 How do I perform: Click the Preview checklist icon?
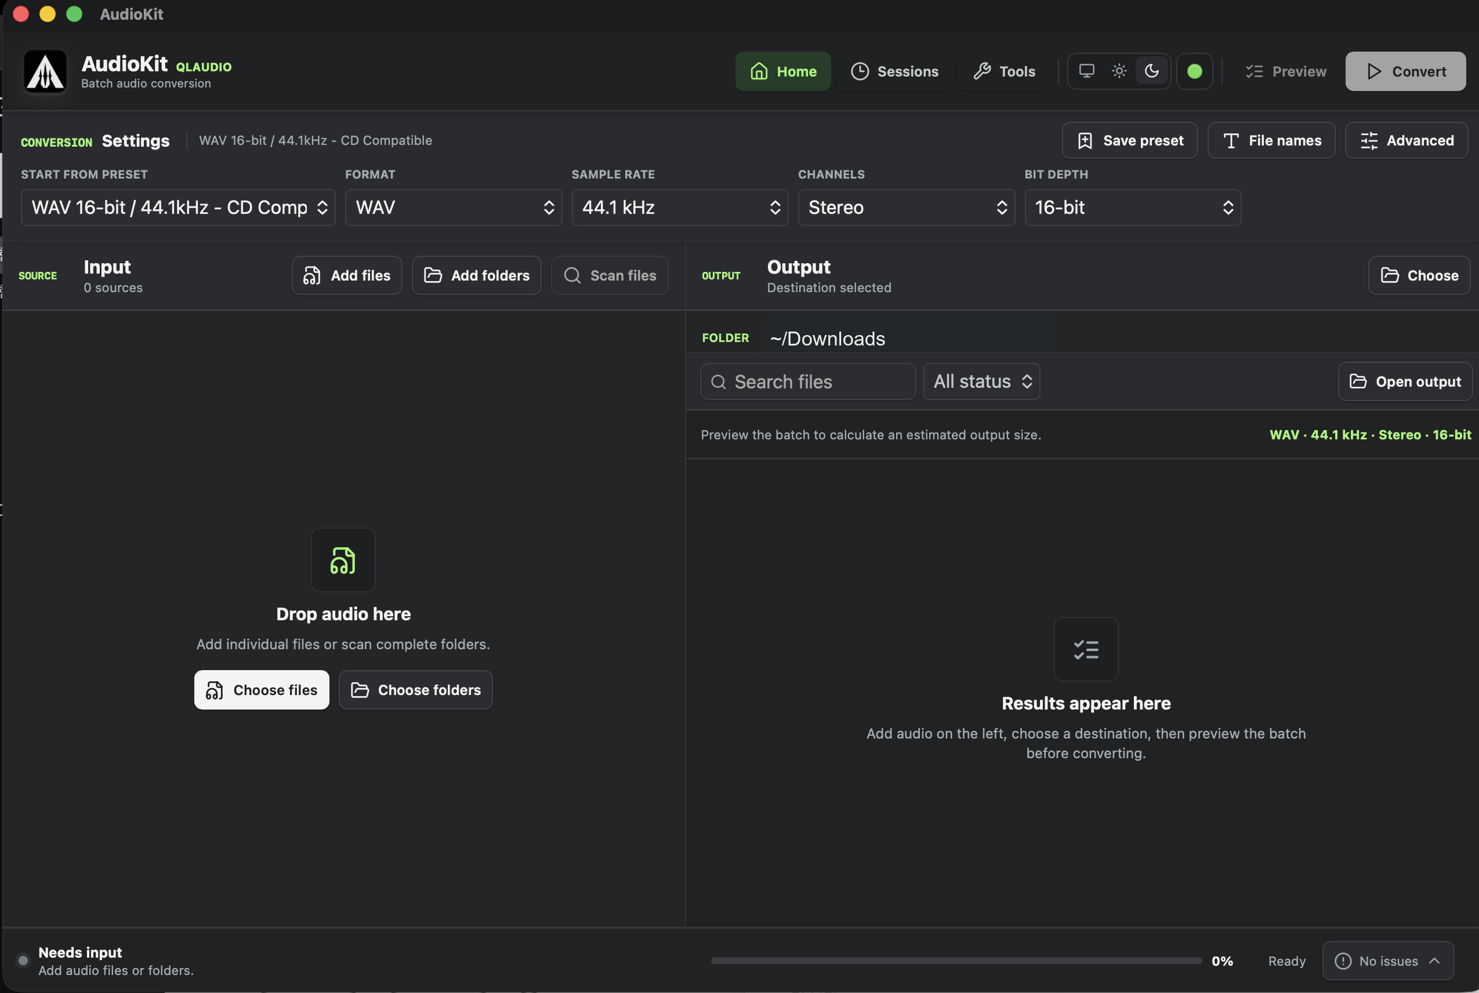point(1254,71)
